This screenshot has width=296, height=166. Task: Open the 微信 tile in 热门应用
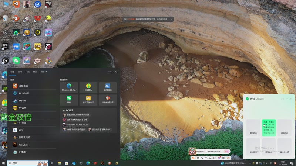[69, 100]
